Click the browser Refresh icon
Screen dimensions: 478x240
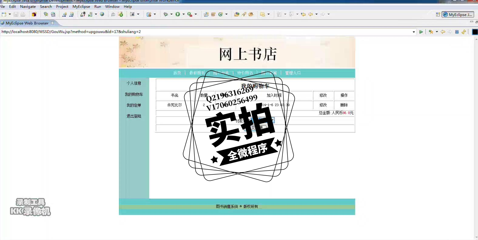coord(464,32)
